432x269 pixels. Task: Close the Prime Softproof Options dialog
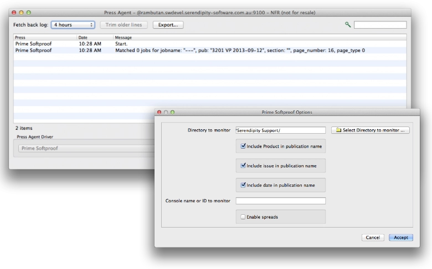[x=160, y=112]
